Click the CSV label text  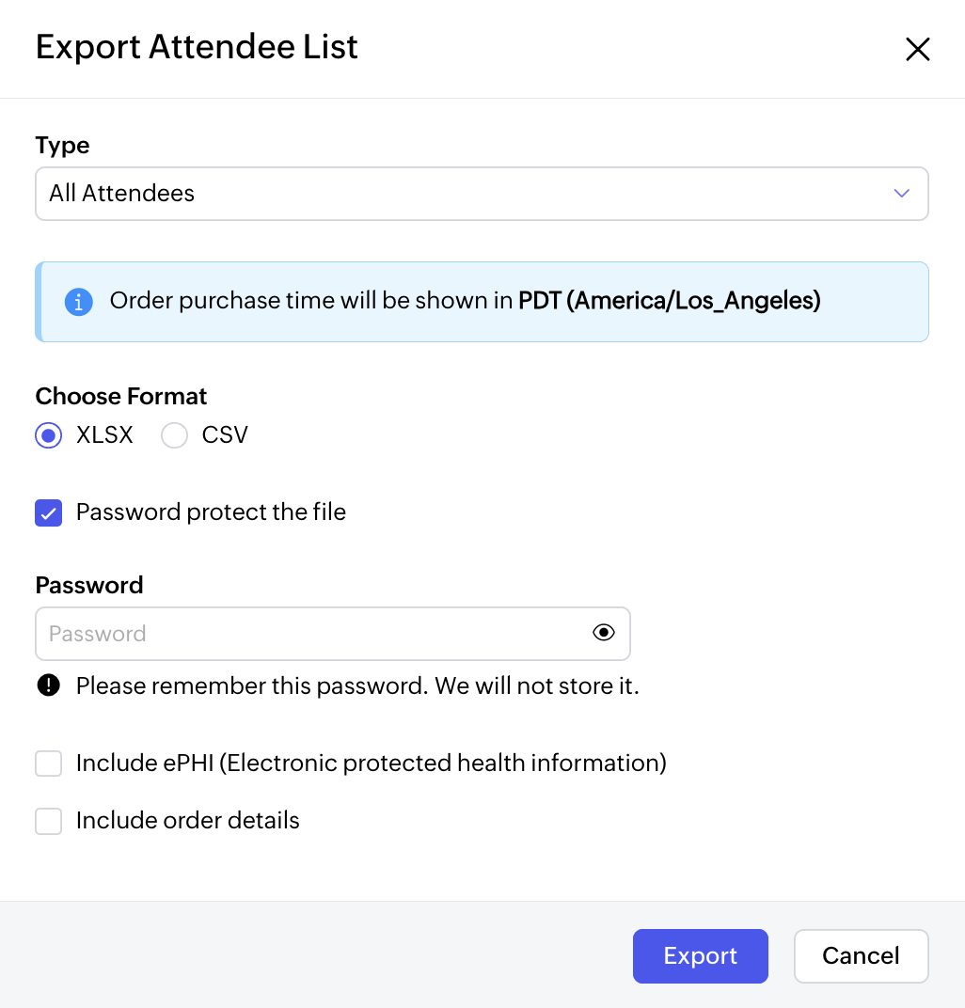point(225,435)
